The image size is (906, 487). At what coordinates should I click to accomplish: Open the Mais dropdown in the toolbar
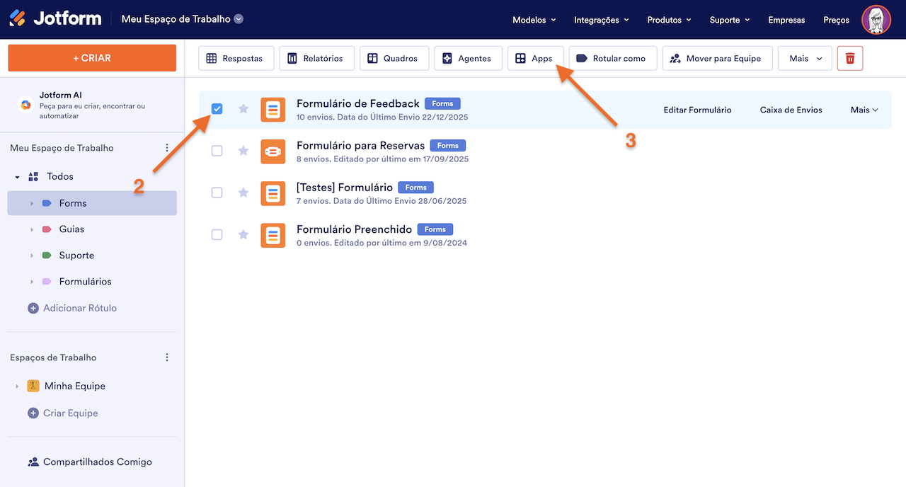tap(804, 58)
